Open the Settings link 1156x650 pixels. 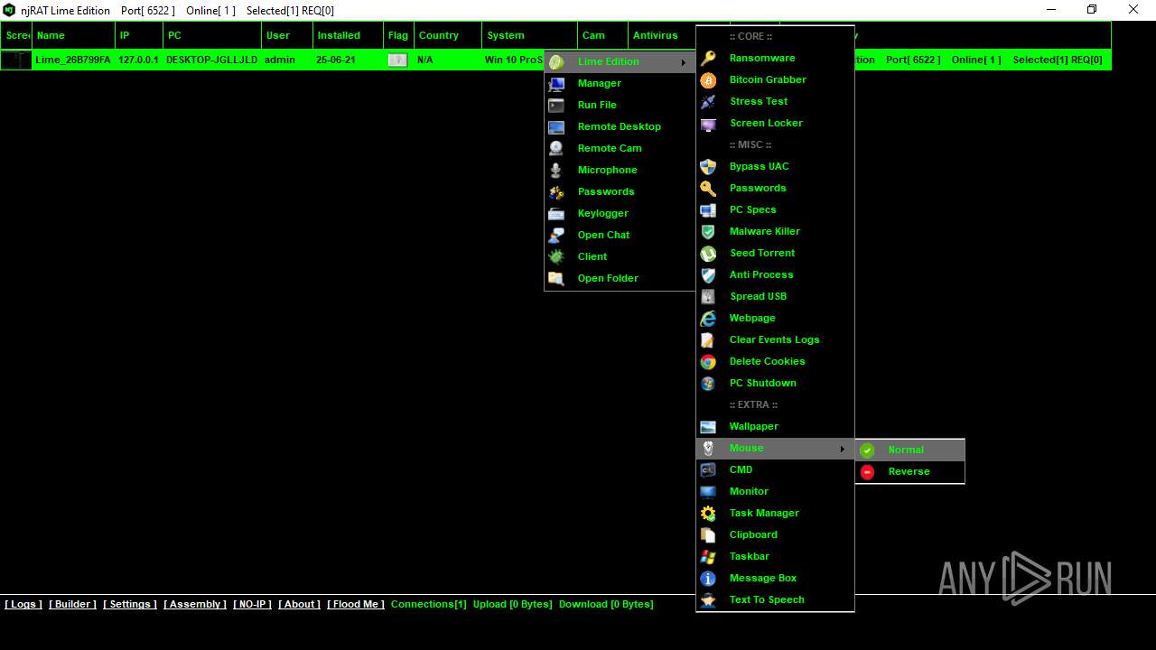tap(130, 604)
